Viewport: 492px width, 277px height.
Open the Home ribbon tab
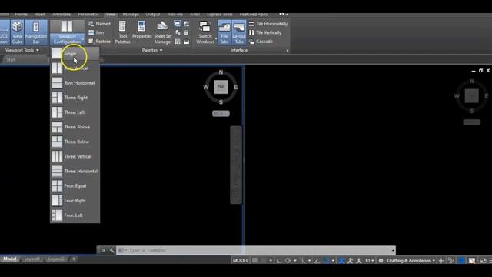pyautogui.click(x=21, y=15)
